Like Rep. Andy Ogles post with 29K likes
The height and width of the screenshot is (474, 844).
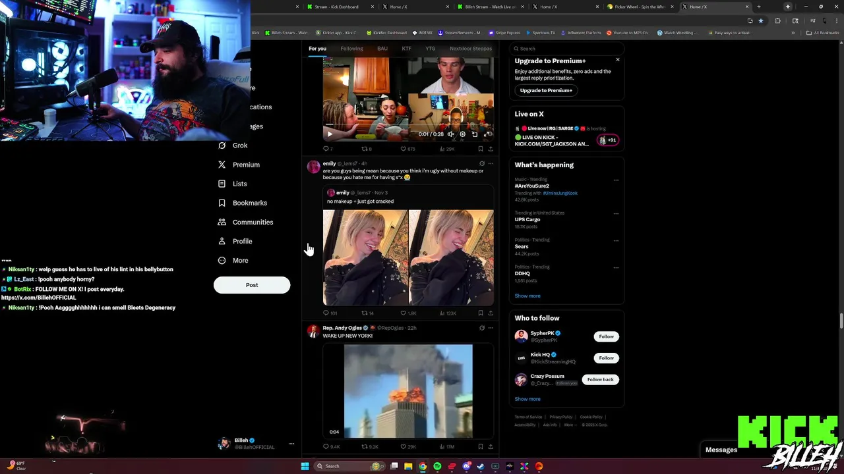point(408,447)
